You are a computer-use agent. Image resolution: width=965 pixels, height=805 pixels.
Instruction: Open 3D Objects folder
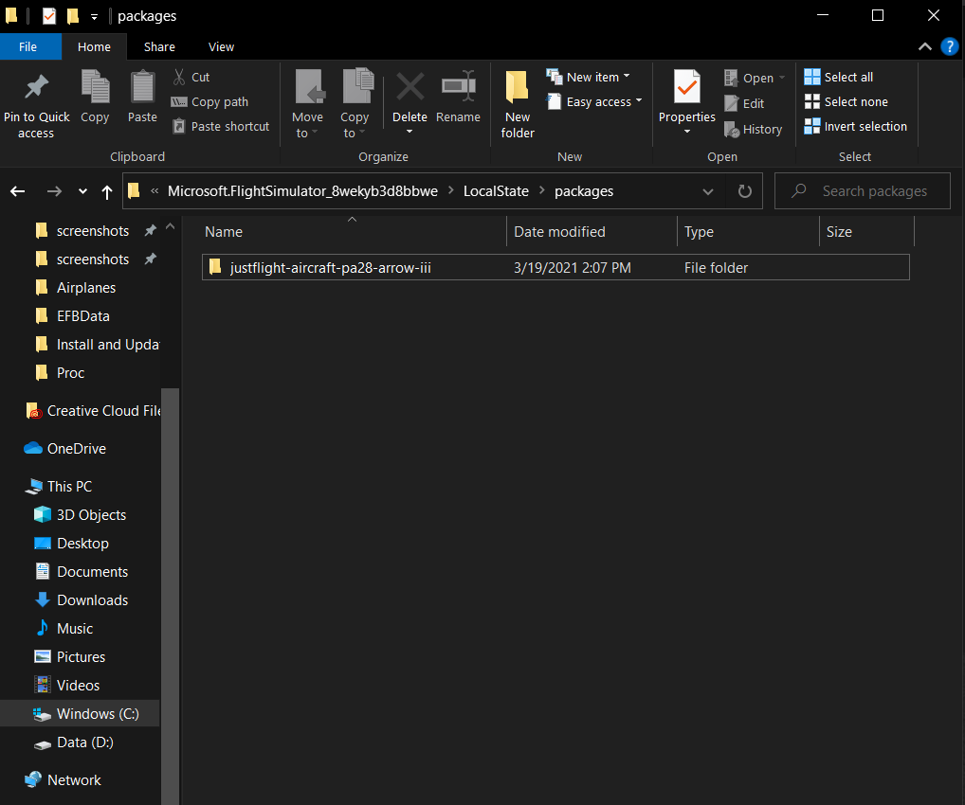coord(80,515)
